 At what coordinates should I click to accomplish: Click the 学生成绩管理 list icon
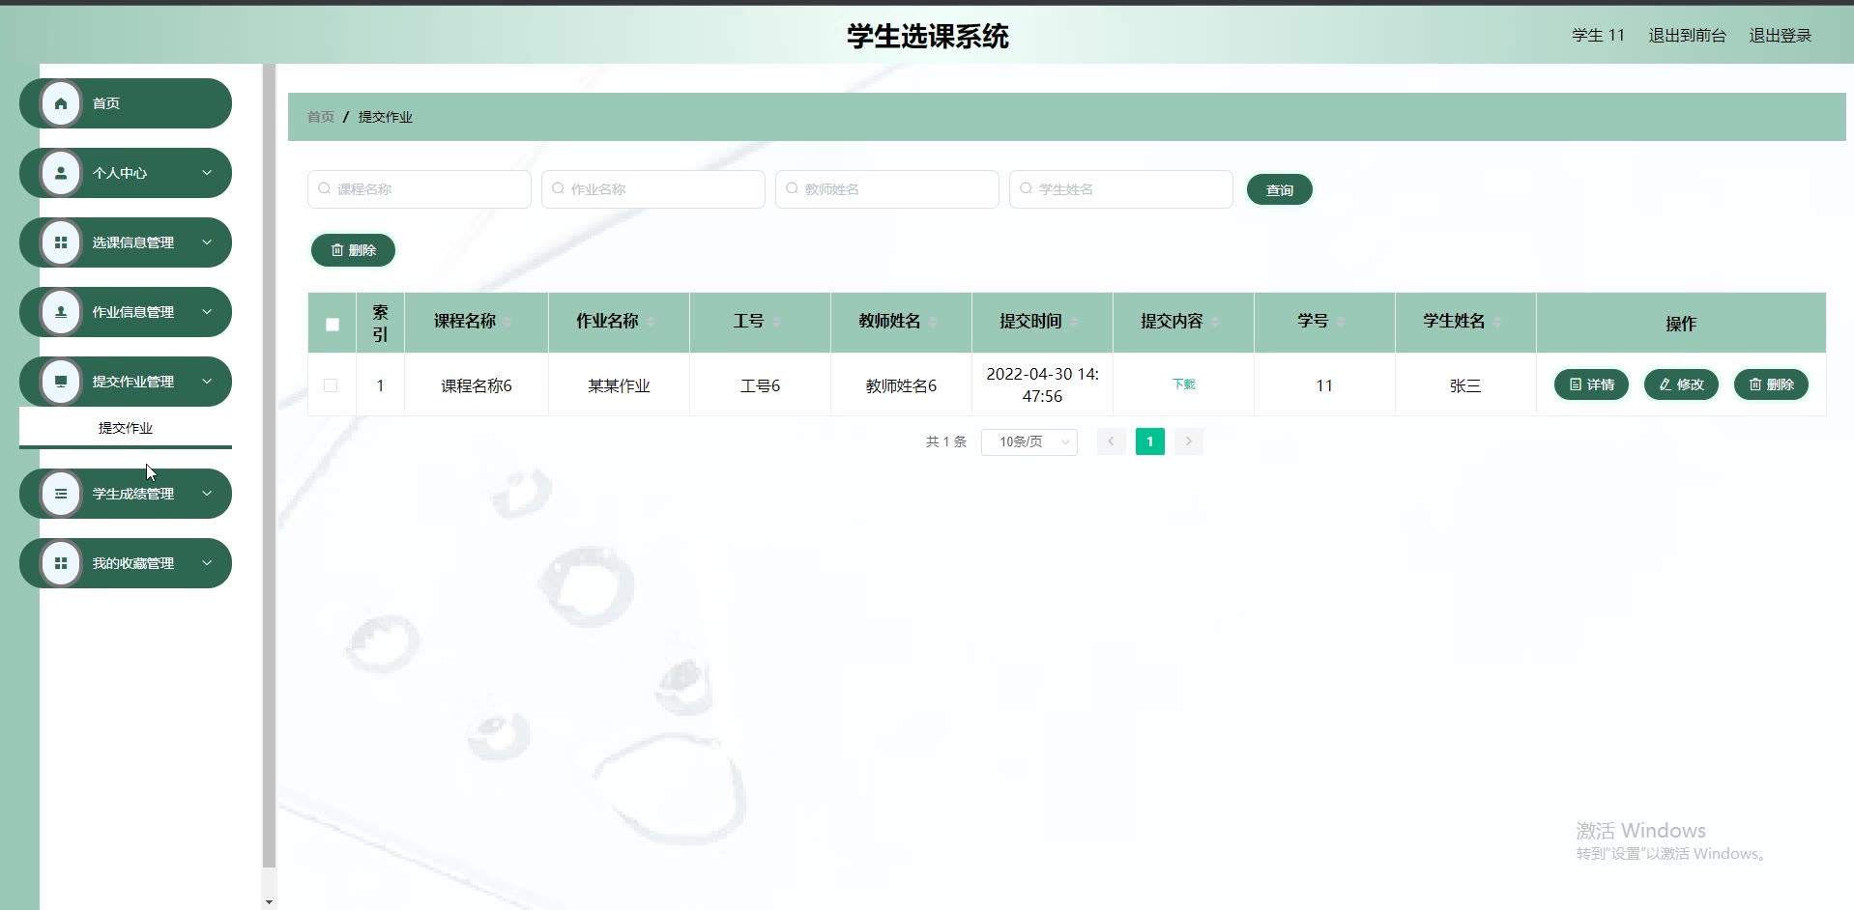[61, 494]
